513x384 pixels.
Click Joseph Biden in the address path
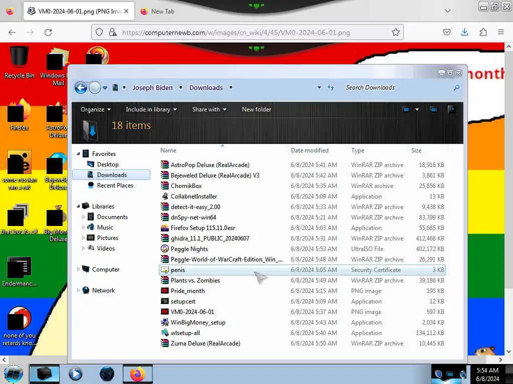(152, 87)
